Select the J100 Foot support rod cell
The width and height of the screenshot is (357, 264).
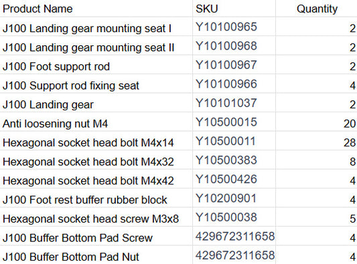(x=96, y=65)
